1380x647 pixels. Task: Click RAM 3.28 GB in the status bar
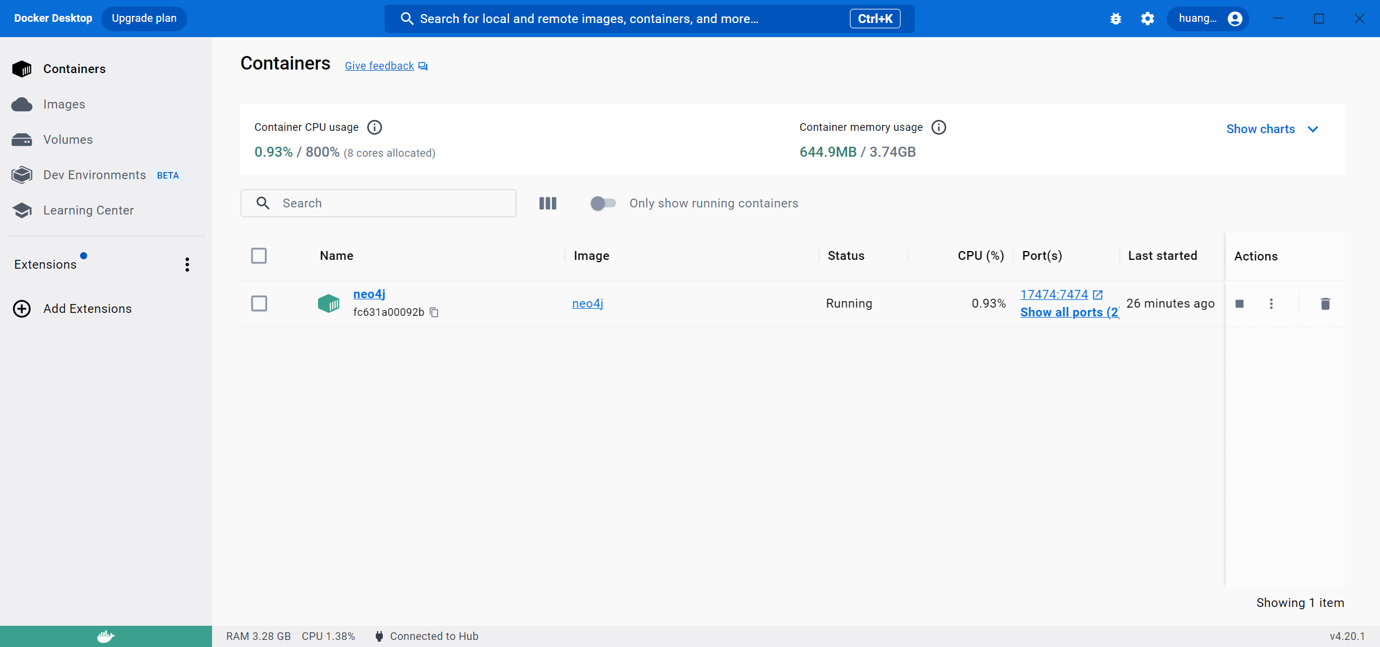click(259, 636)
